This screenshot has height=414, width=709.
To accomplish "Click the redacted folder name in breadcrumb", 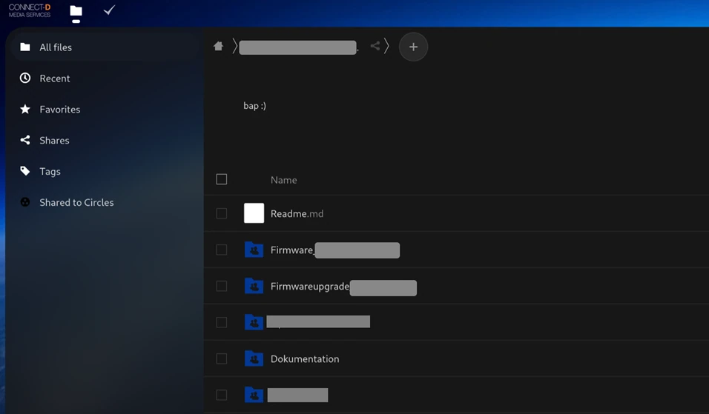I will tap(298, 47).
